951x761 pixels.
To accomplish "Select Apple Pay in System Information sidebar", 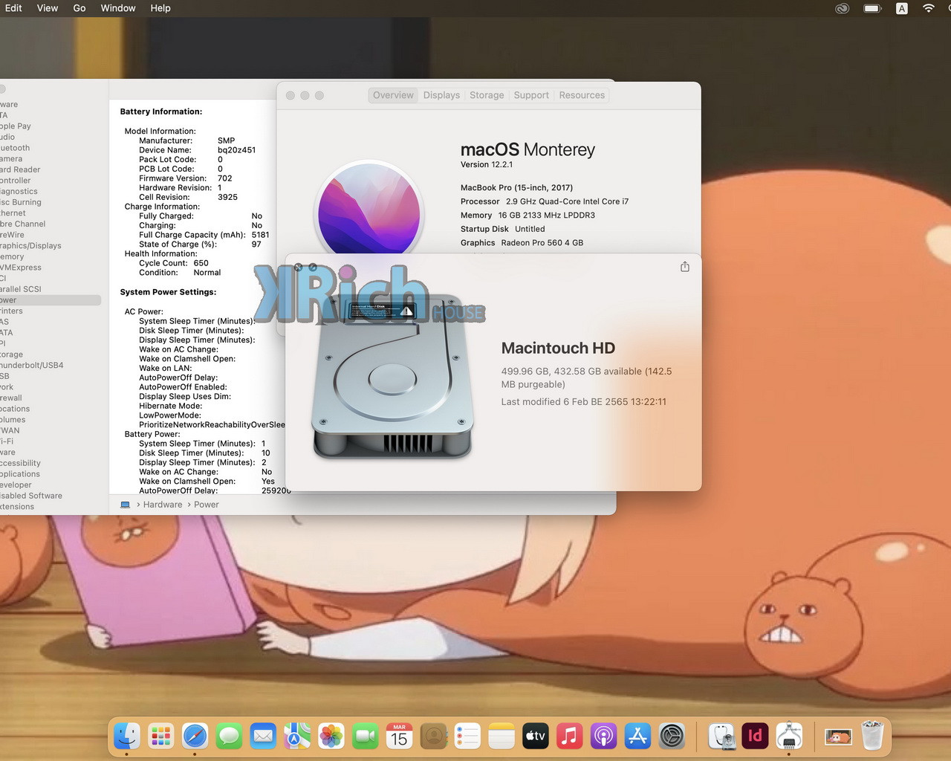I will [x=16, y=126].
